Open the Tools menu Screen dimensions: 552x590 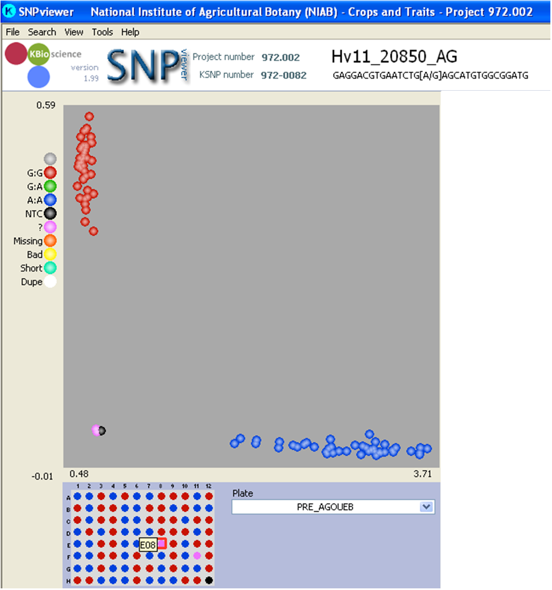pos(102,32)
